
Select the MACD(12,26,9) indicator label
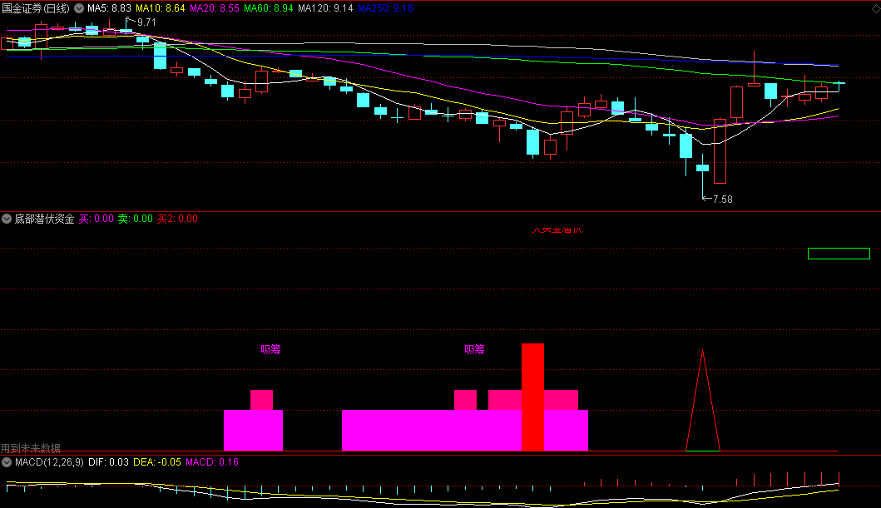49,462
